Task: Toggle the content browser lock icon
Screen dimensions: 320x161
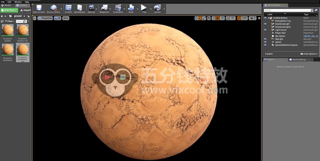Action: tap(28, 16)
